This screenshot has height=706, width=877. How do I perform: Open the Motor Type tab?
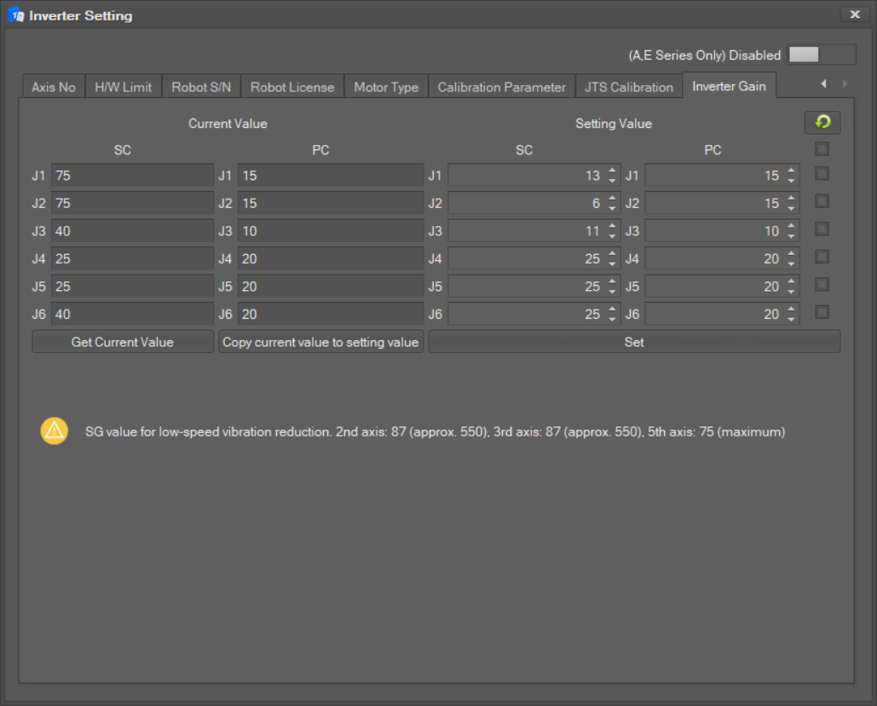pyautogui.click(x=386, y=87)
